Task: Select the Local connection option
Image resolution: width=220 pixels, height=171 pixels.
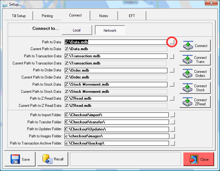Action: tap(77, 30)
